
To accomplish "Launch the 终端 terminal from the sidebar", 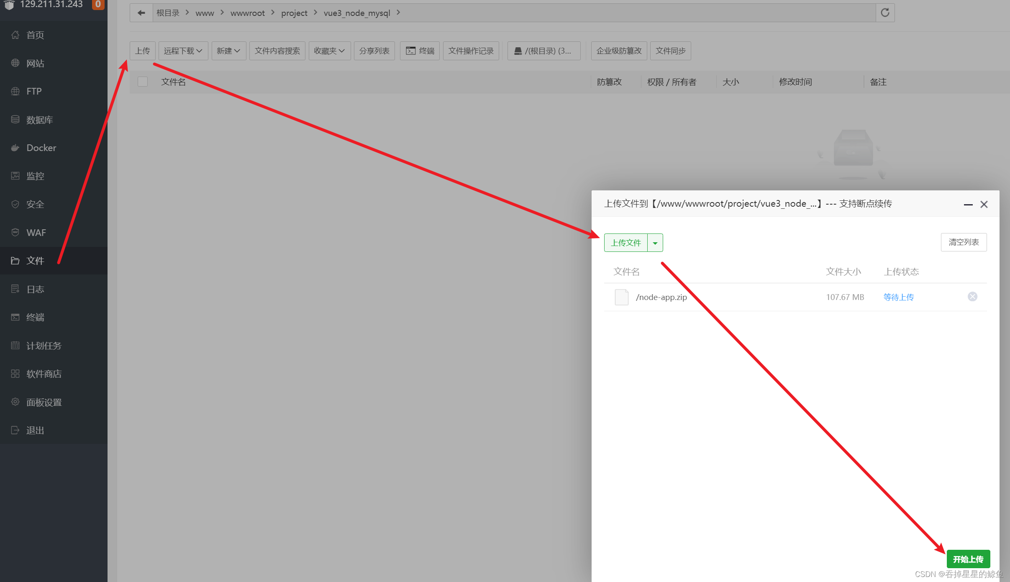I will tap(35, 317).
